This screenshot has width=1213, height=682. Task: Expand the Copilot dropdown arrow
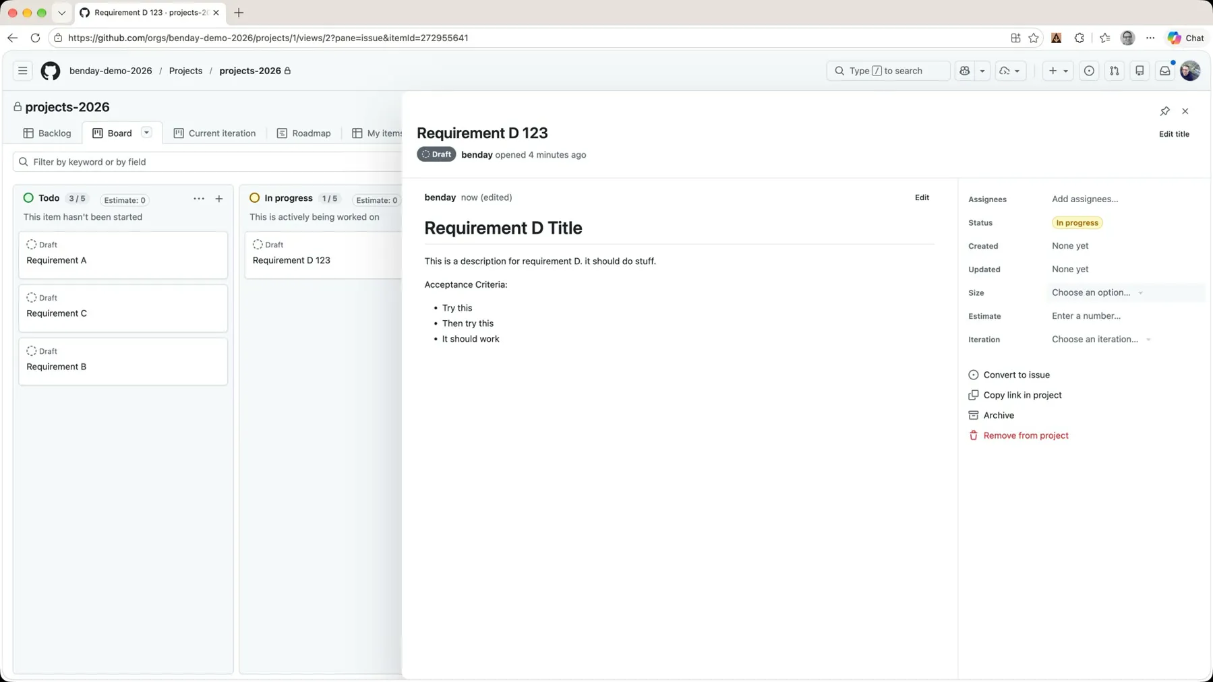pos(982,71)
